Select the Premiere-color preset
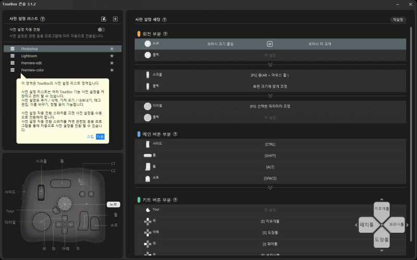417x260 pixels. (63, 70)
